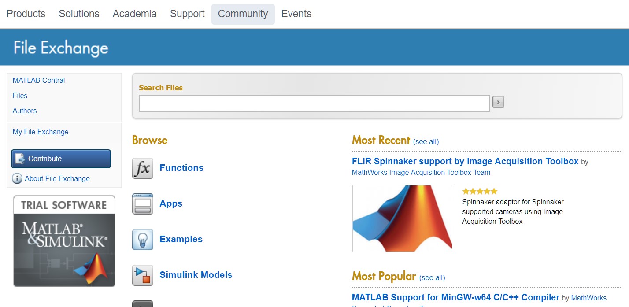Open the MATLAB Central sidebar link
This screenshot has width=629, height=307.
tap(39, 80)
